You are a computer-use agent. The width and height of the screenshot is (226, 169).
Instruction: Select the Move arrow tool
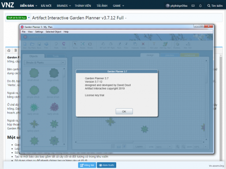[75, 44]
